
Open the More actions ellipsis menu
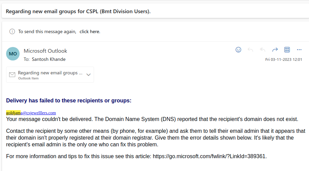tap(299, 50)
